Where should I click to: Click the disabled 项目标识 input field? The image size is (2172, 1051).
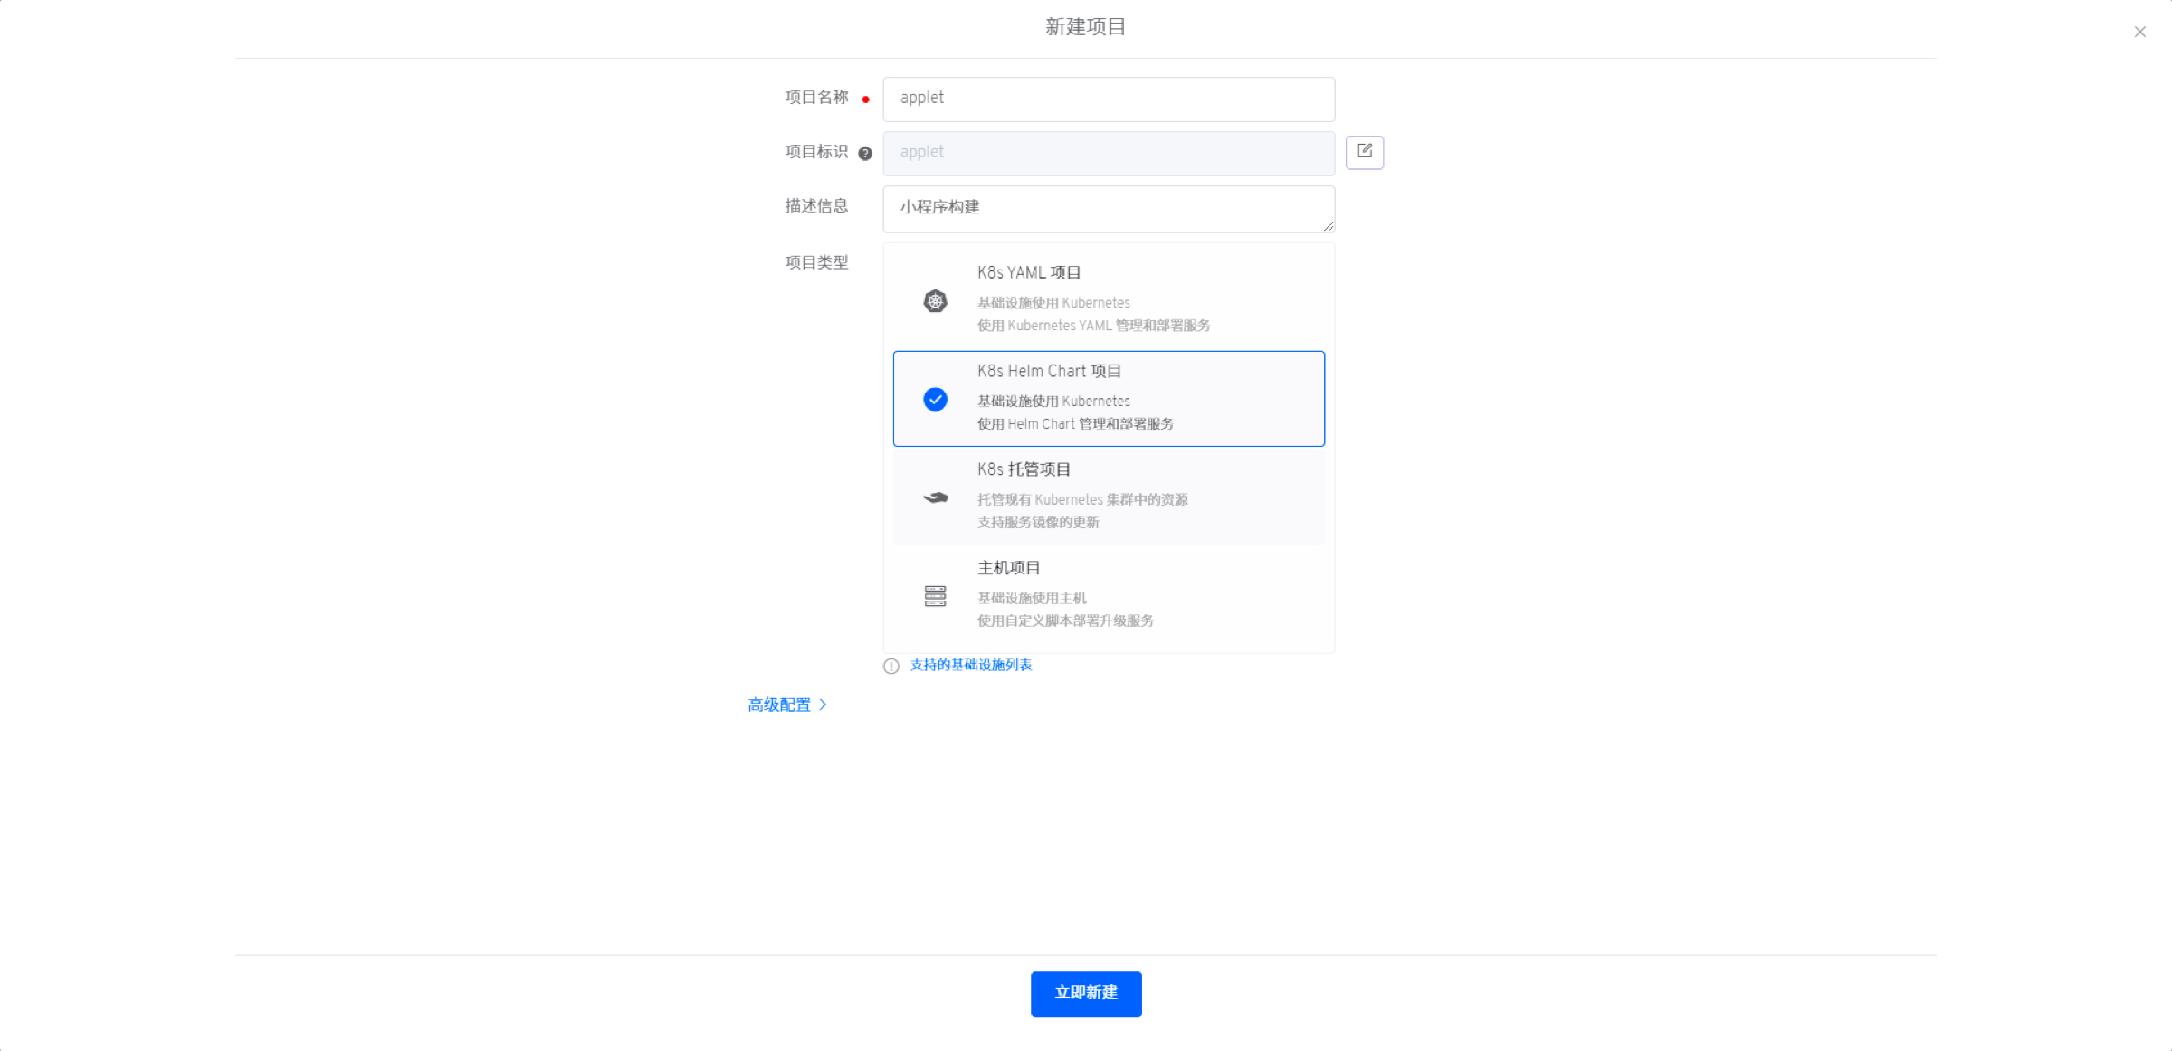point(1108,153)
